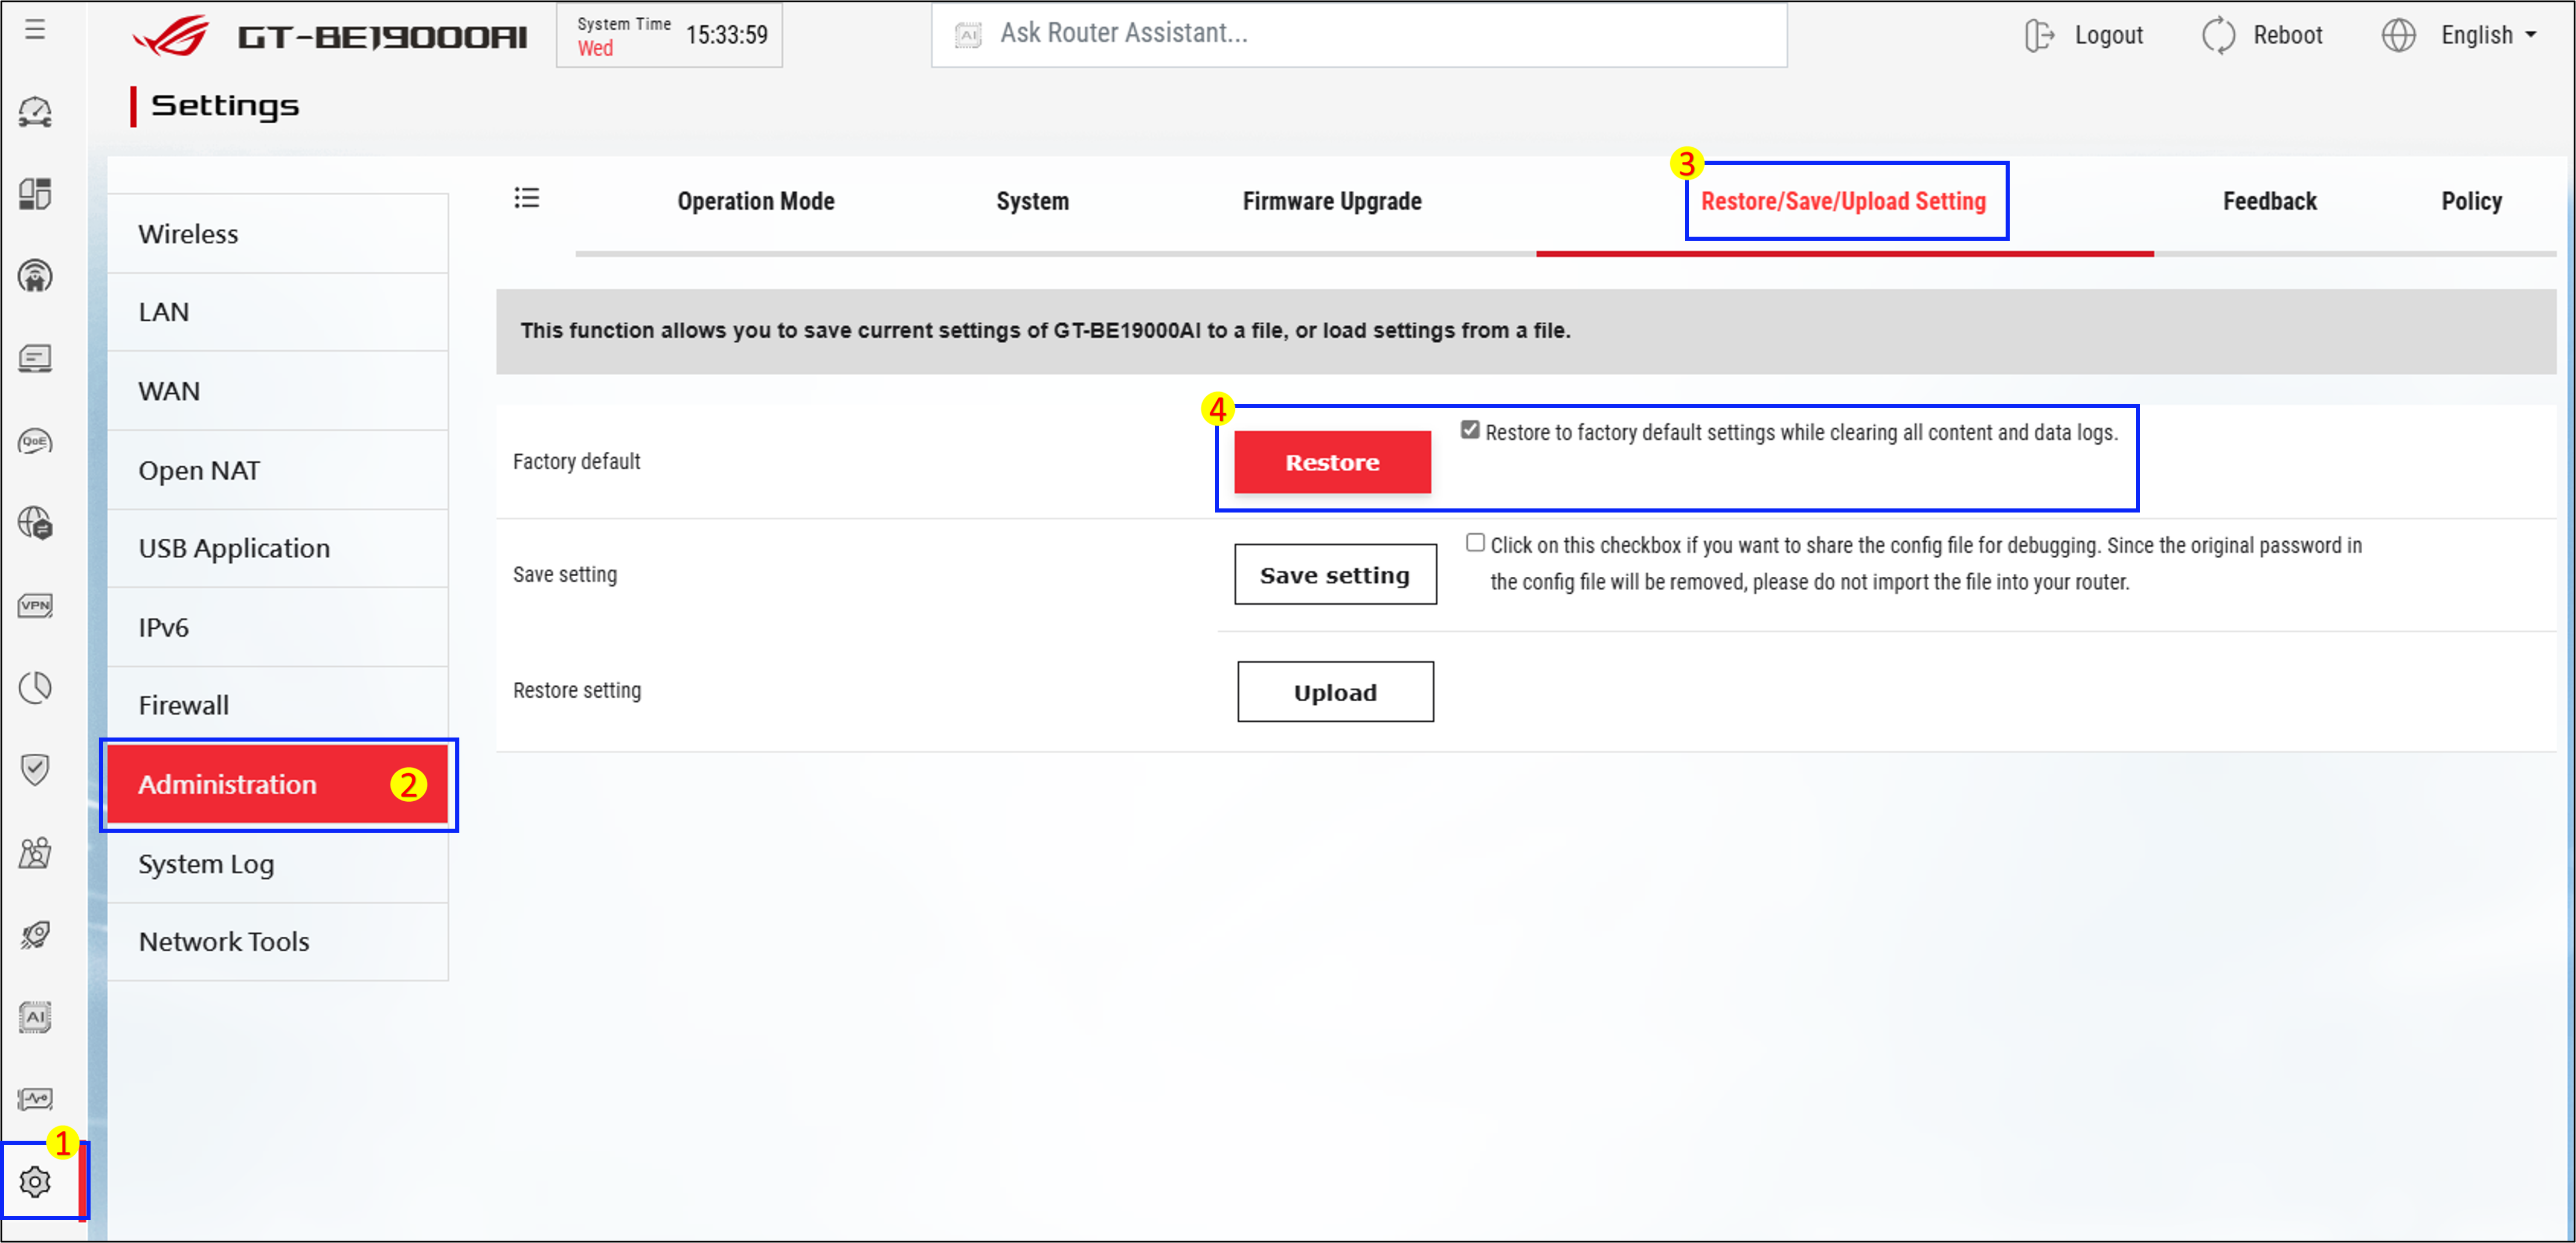Click the Ask Router Assistant input field
This screenshot has height=1243, width=2576.
tap(1358, 34)
